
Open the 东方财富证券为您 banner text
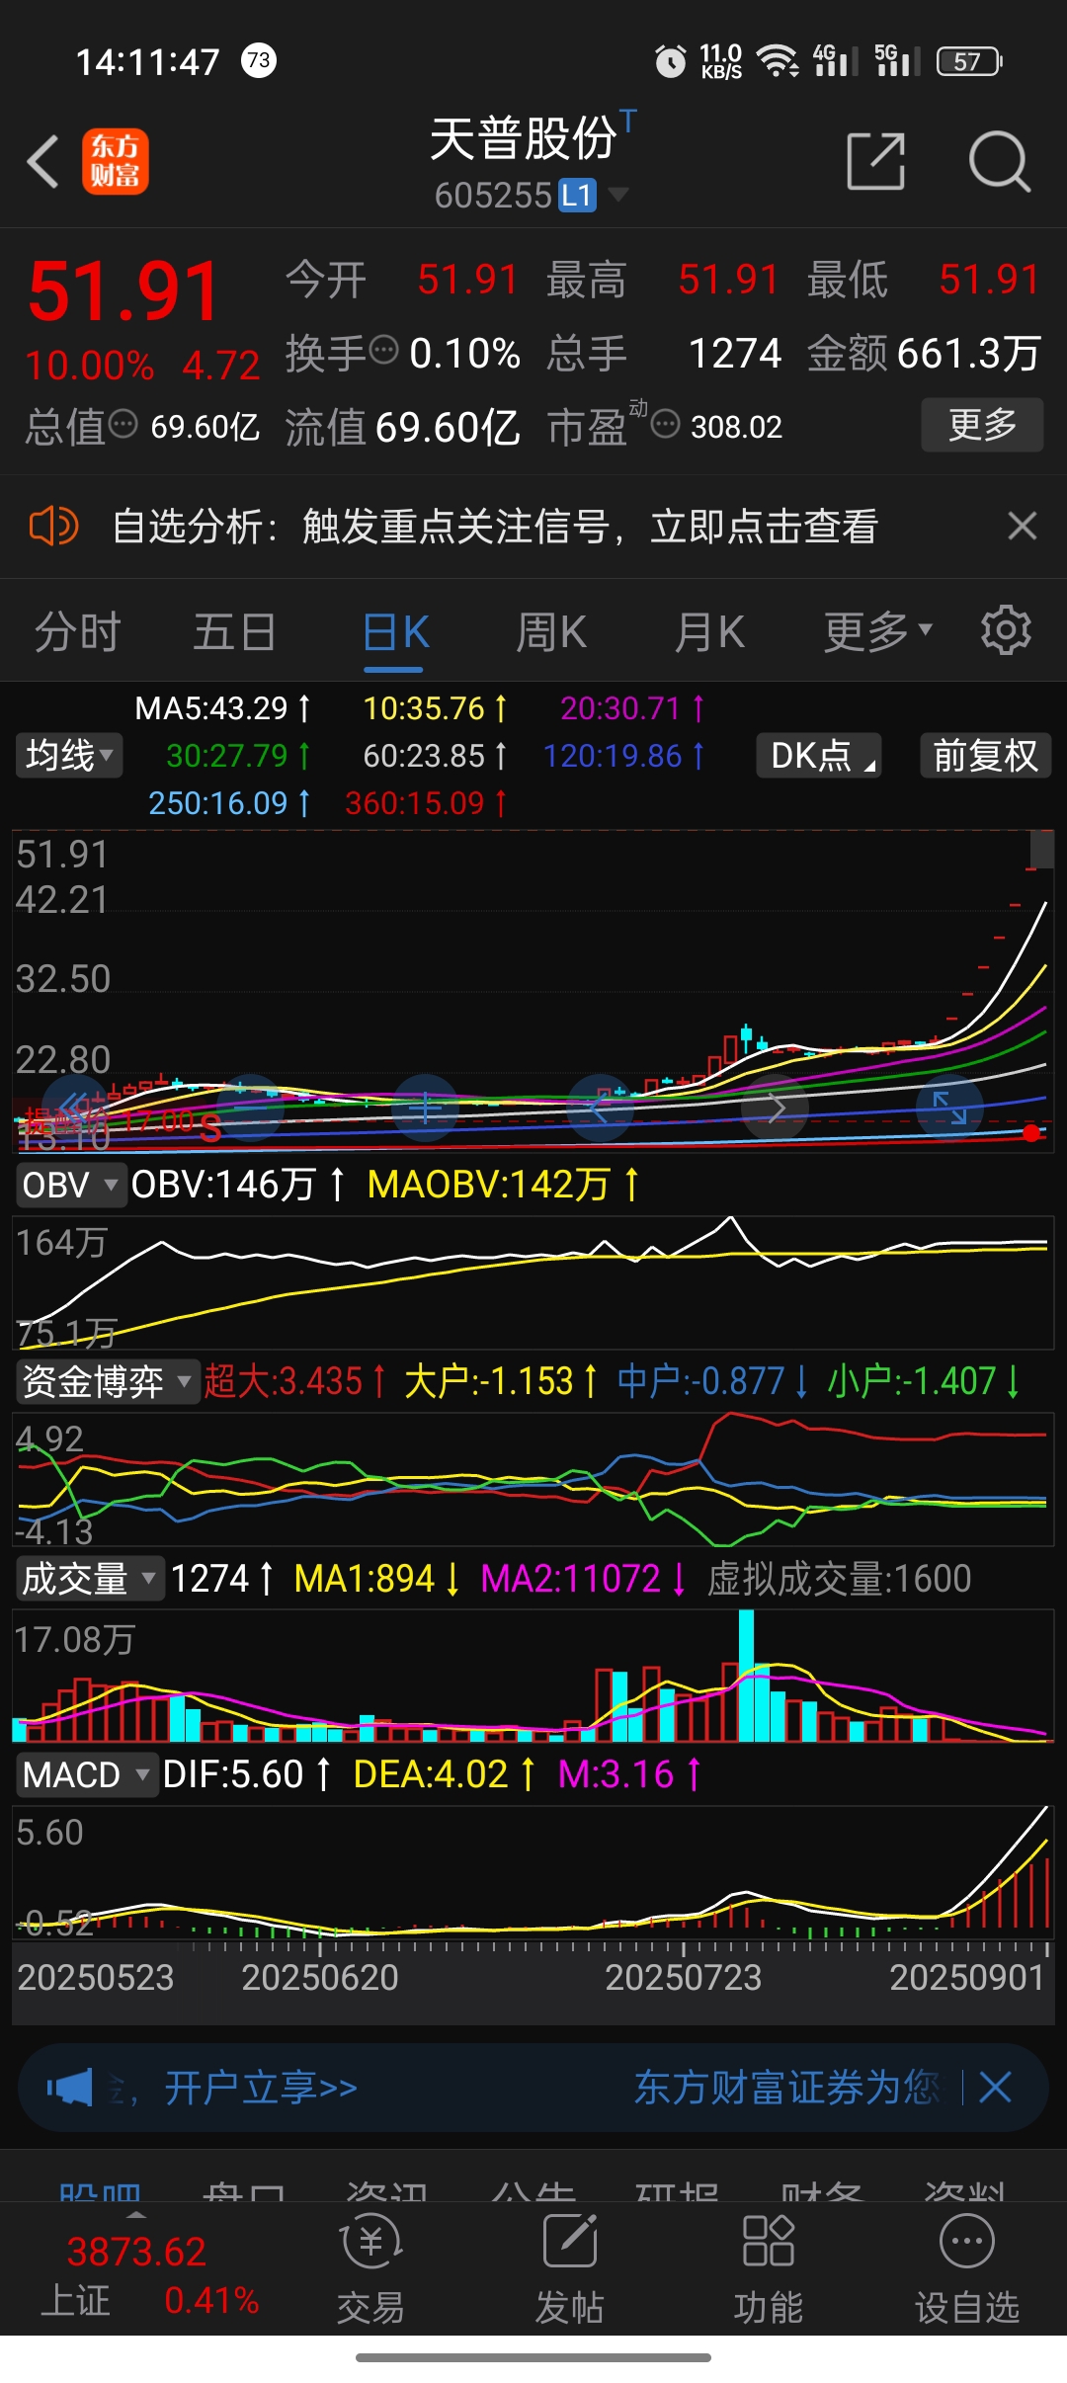[786, 2088]
